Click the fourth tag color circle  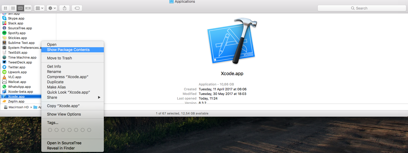(x=70, y=130)
